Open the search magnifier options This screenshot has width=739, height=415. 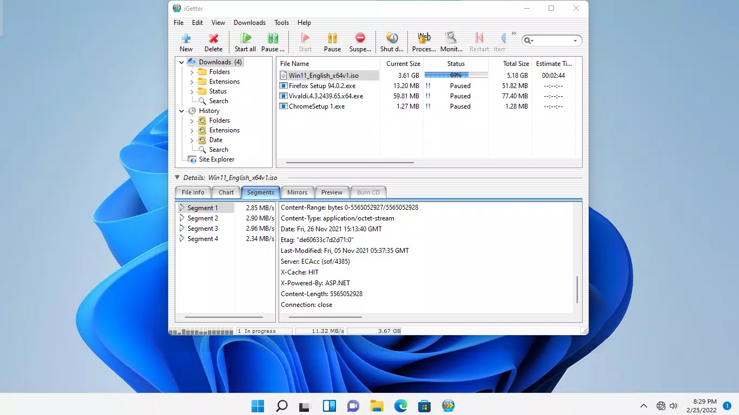click(x=529, y=41)
